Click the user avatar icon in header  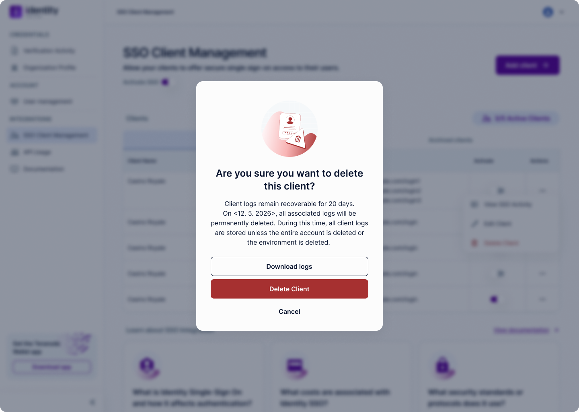click(548, 12)
